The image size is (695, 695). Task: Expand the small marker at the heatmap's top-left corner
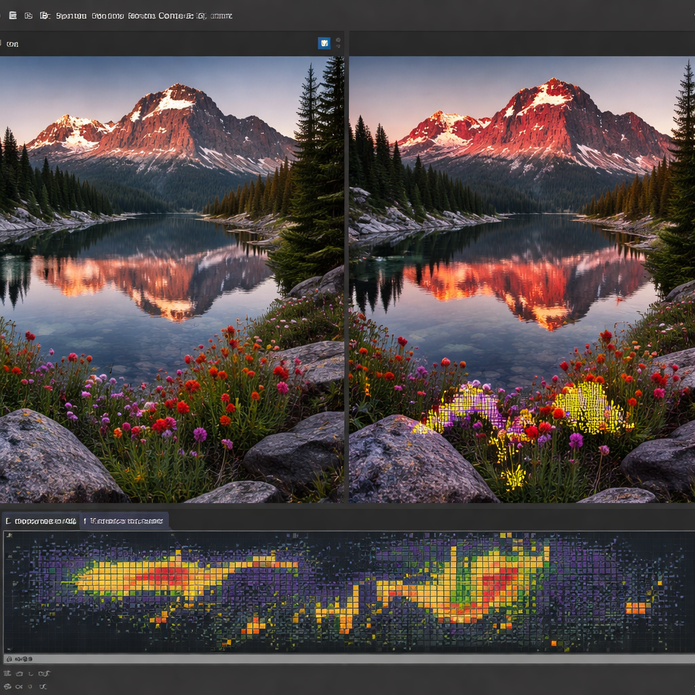point(8,536)
